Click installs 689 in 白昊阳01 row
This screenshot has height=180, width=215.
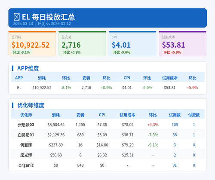80,135
